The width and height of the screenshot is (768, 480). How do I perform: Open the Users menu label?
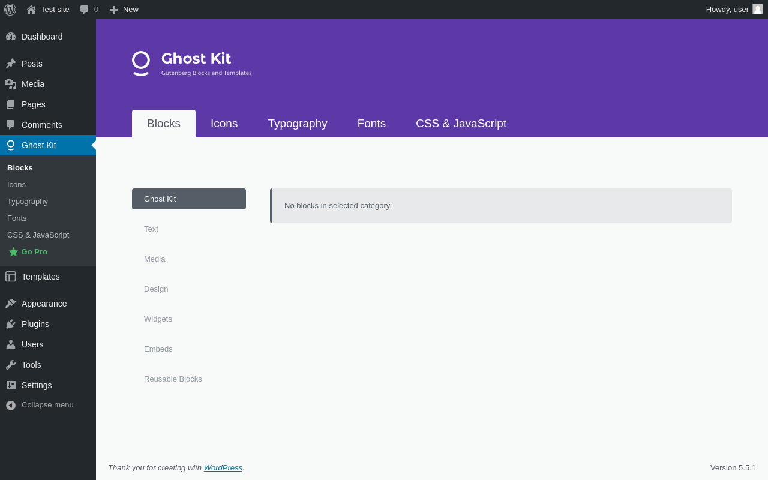pyautogui.click(x=32, y=344)
